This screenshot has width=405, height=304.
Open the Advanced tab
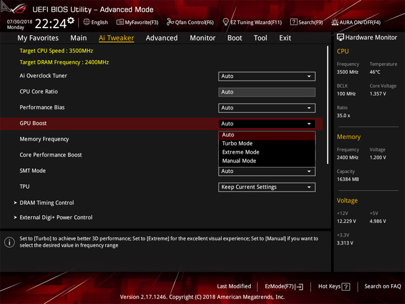pyautogui.click(x=161, y=38)
